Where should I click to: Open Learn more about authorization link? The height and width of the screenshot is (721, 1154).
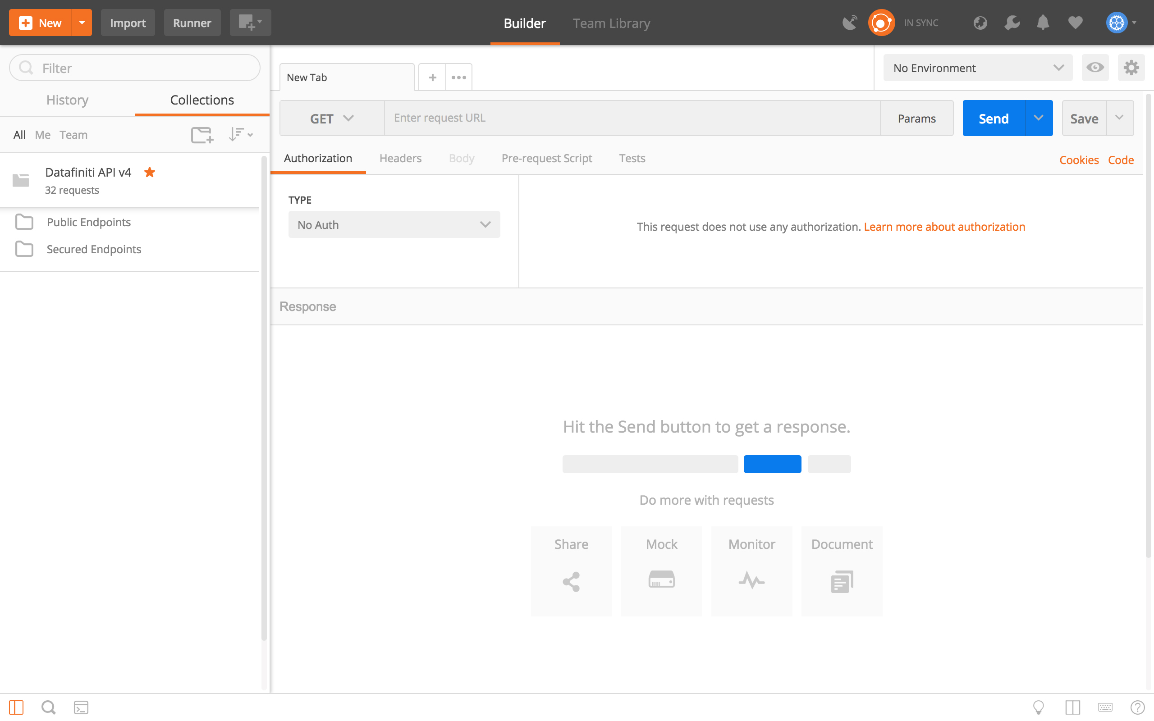[x=944, y=227]
